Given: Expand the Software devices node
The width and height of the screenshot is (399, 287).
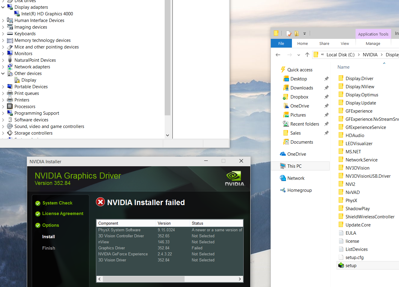Looking at the screenshot, I should click(3, 120).
